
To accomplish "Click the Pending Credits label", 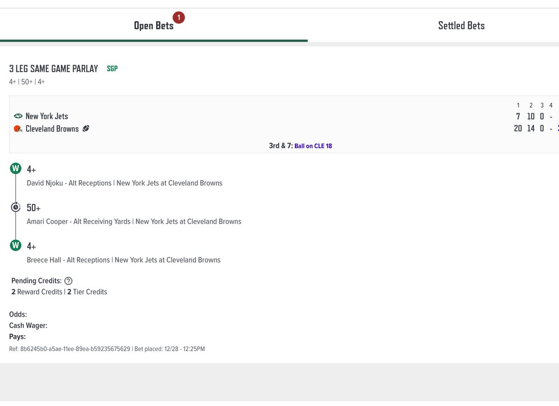I will pyautogui.click(x=36, y=281).
